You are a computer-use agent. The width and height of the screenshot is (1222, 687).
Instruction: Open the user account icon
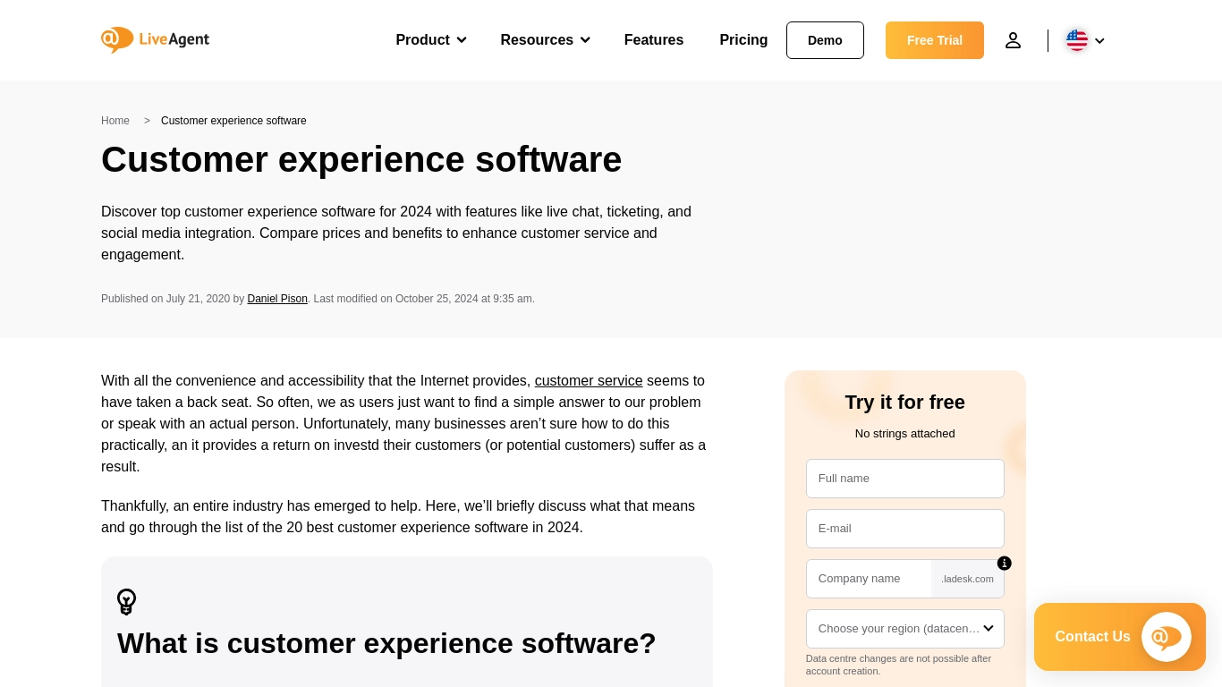(x=1013, y=40)
